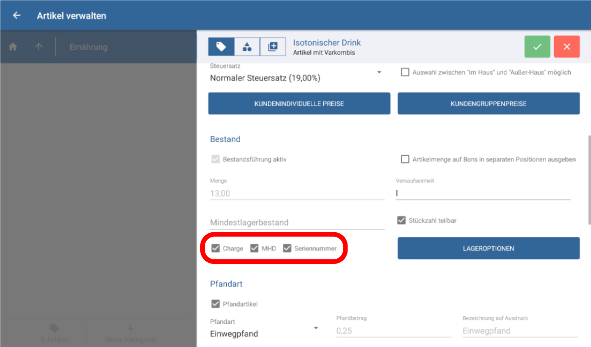Image resolution: width=591 pixels, height=347 pixels.
Task: Click the Artikel verwalten header title
Action: click(x=71, y=15)
